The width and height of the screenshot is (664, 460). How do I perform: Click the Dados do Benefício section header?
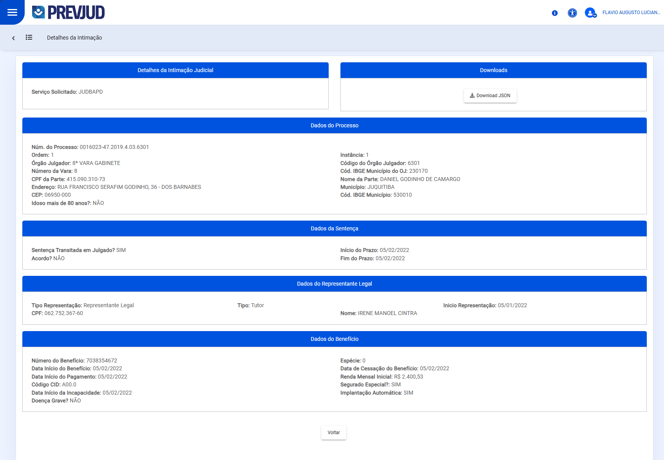click(x=334, y=339)
